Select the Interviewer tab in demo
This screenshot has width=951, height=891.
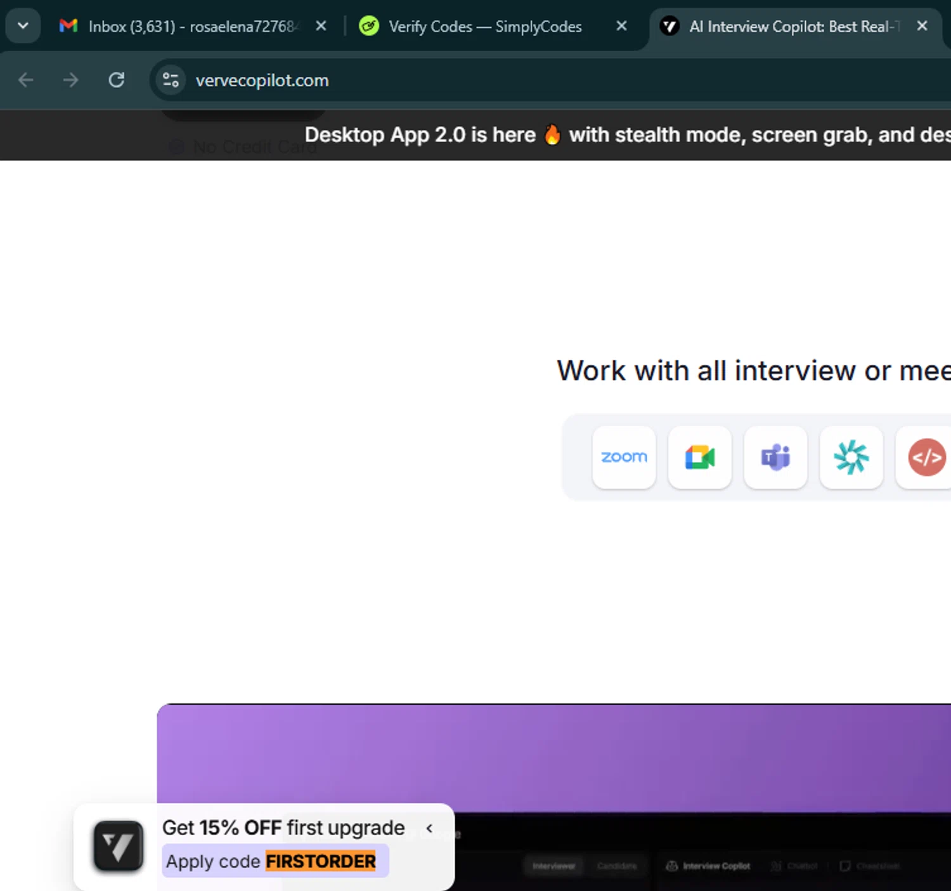tap(553, 866)
